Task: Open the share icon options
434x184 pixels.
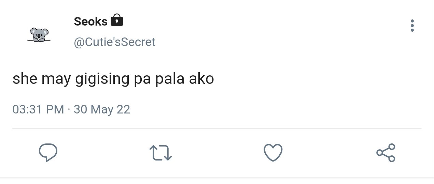Action: click(x=386, y=153)
